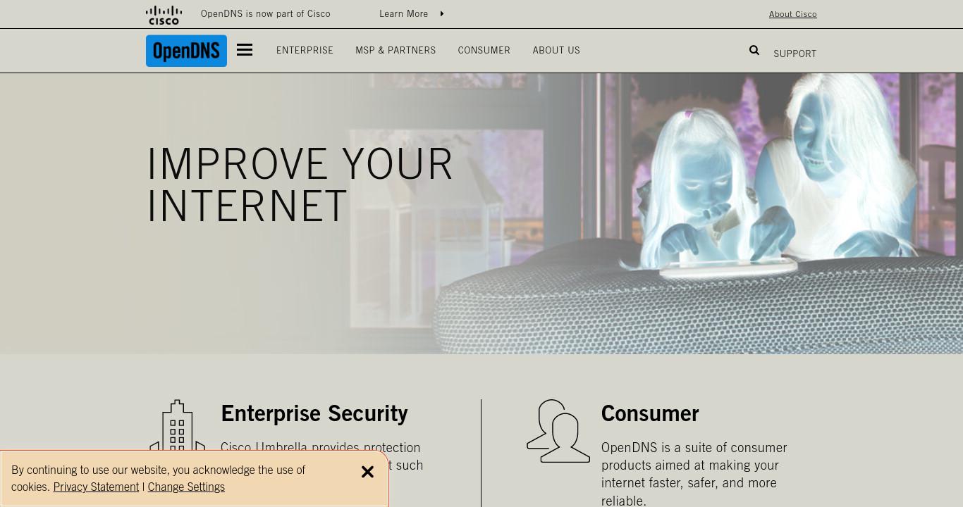Click the Consumer people icon
The width and height of the screenshot is (963, 507).
pos(558,431)
